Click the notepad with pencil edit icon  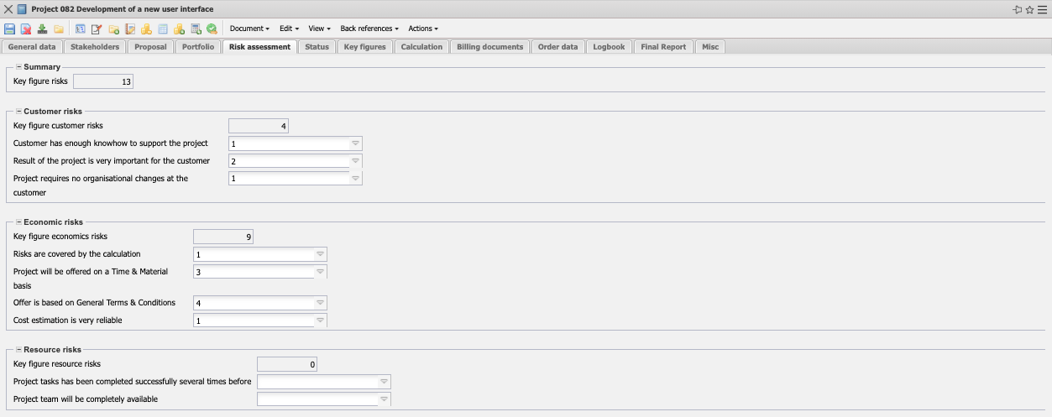(x=97, y=29)
